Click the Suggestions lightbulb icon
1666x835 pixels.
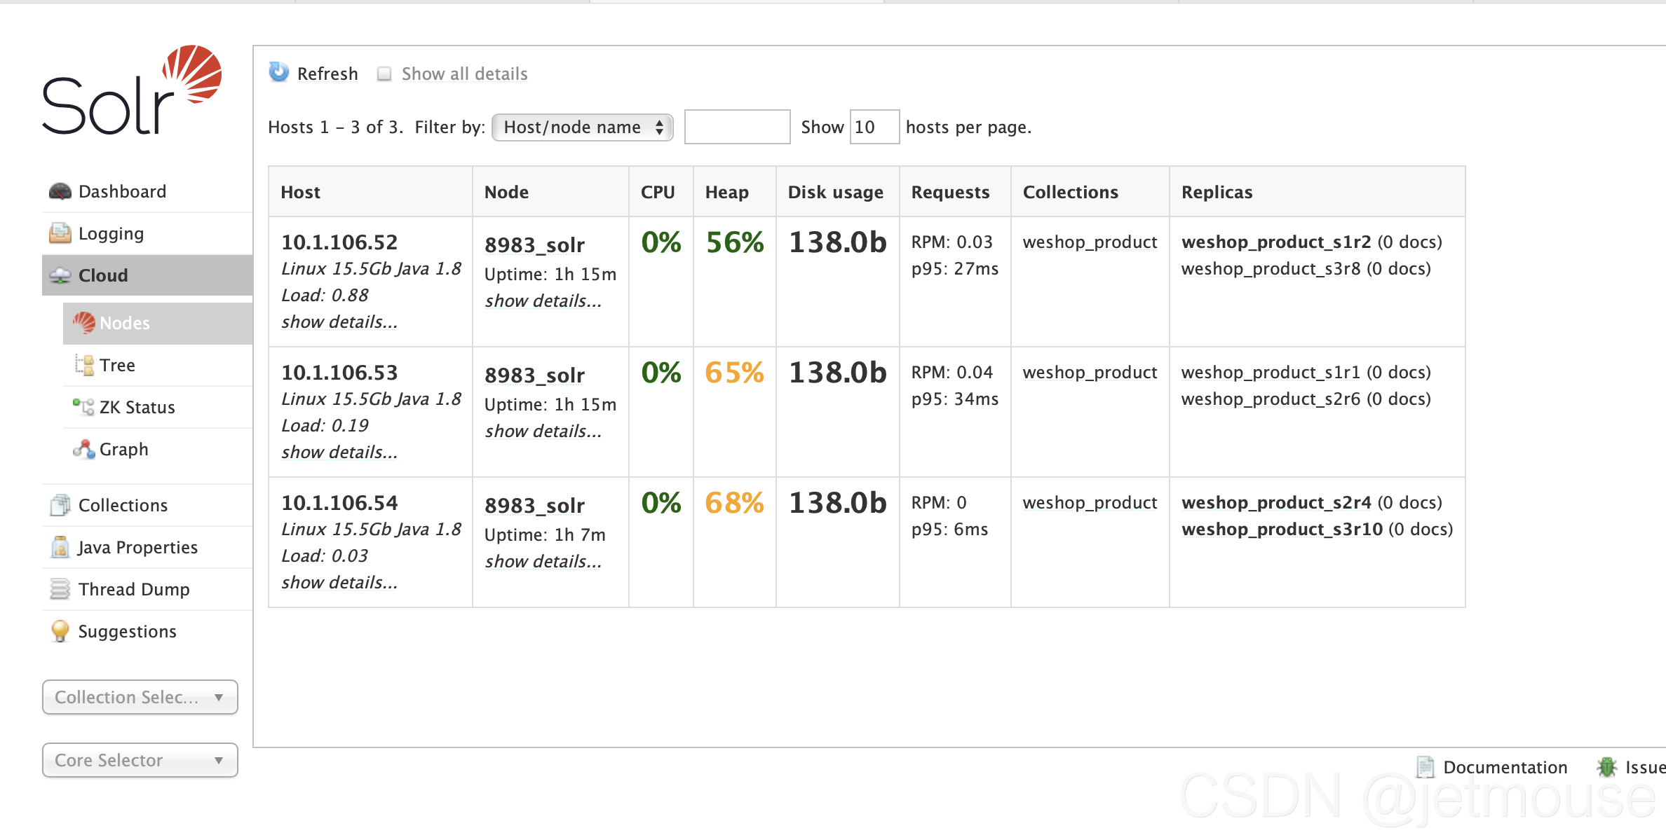pos(60,630)
